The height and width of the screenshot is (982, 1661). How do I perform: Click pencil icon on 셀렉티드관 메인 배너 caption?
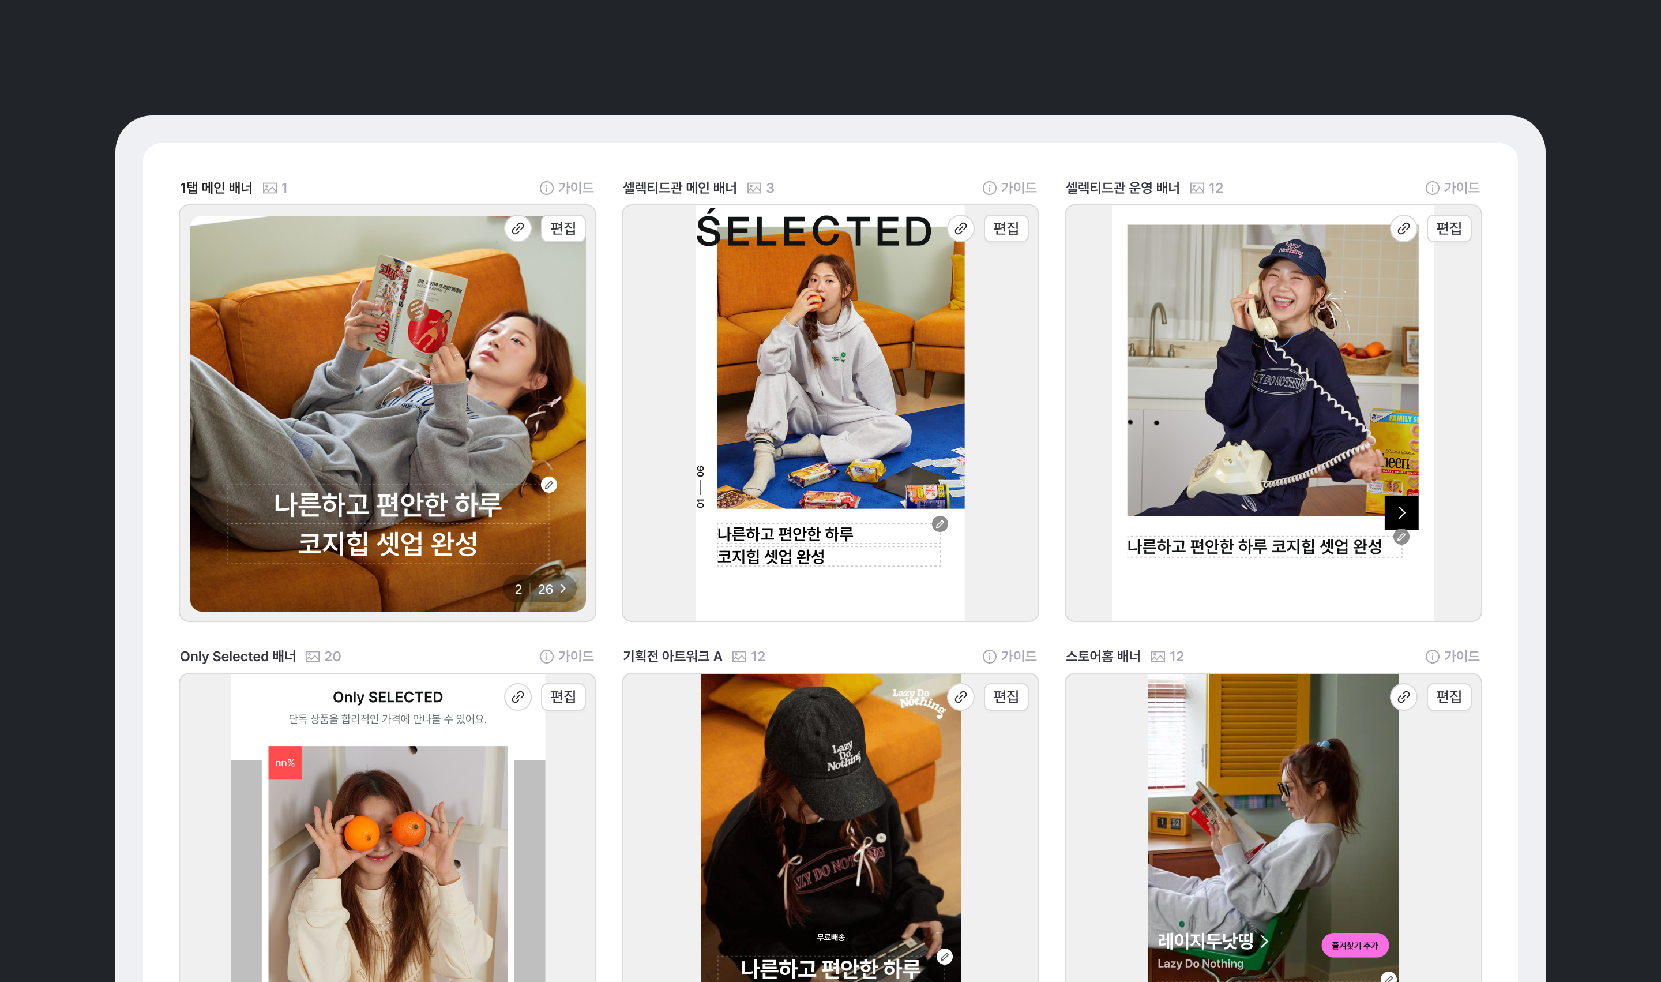pos(940,524)
